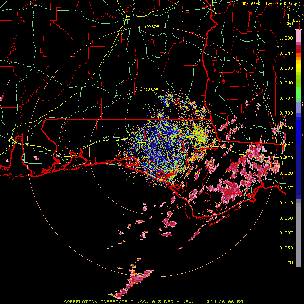Click the 50 NMI range ring label

tap(152, 89)
